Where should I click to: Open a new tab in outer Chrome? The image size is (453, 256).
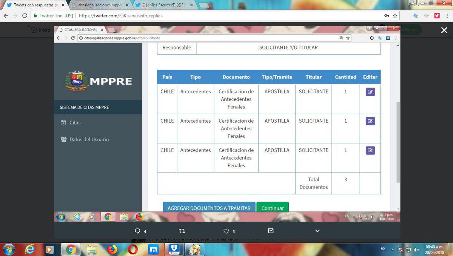pyautogui.click(x=204, y=5)
